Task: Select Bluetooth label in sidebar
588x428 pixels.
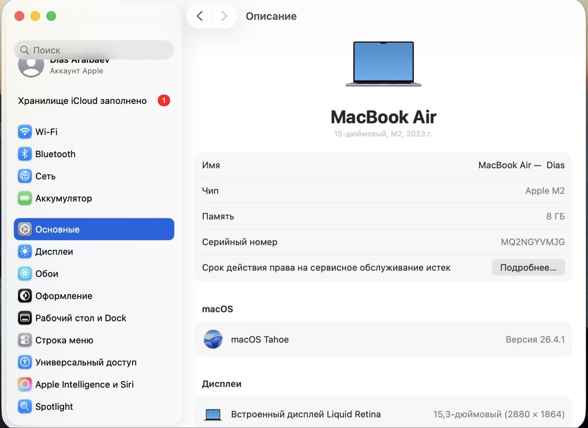Action: point(56,154)
